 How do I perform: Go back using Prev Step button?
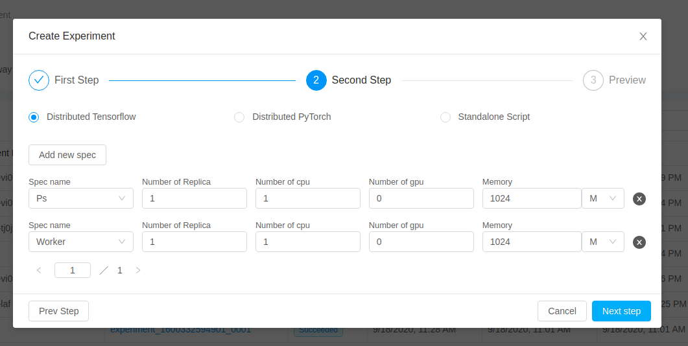[x=58, y=311]
